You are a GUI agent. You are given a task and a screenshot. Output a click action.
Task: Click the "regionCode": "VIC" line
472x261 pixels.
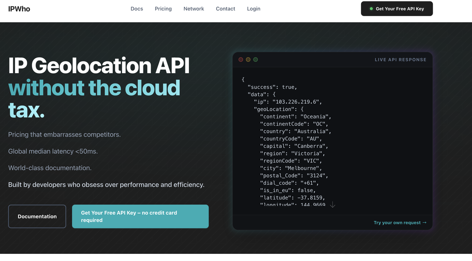291,161
